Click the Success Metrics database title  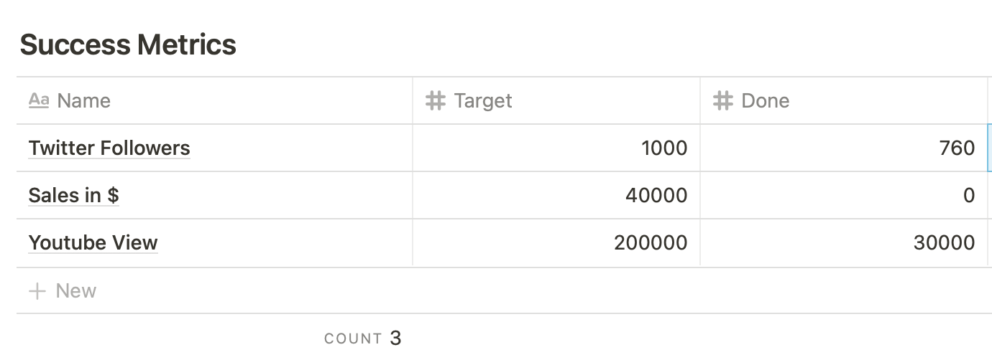(x=128, y=44)
